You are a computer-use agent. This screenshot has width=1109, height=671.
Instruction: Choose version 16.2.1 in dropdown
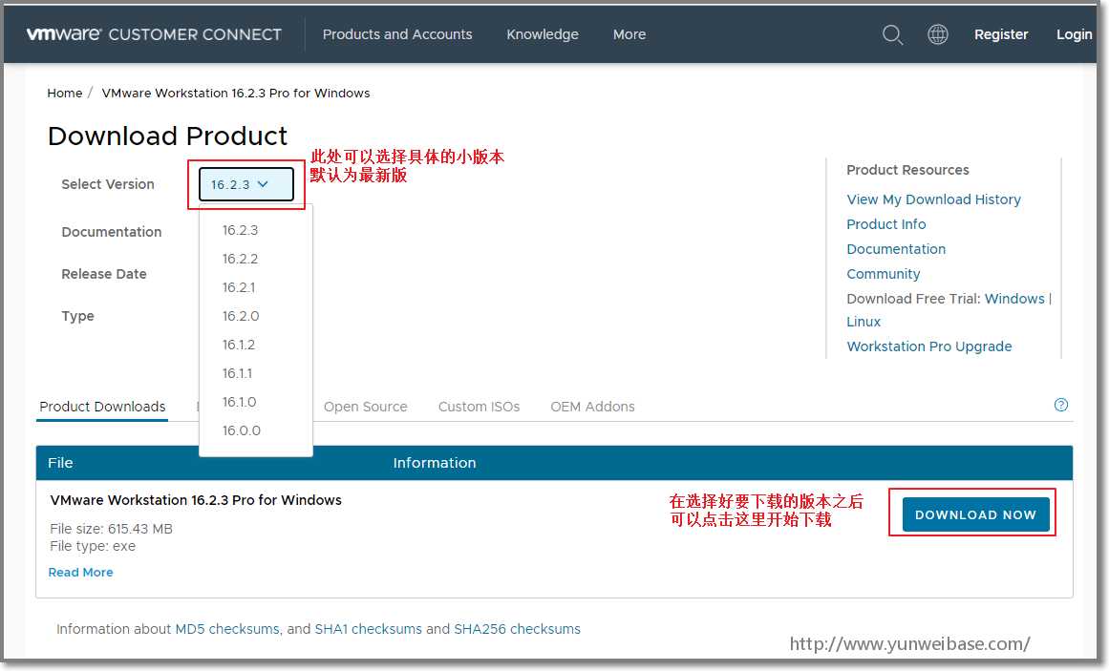click(239, 287)
